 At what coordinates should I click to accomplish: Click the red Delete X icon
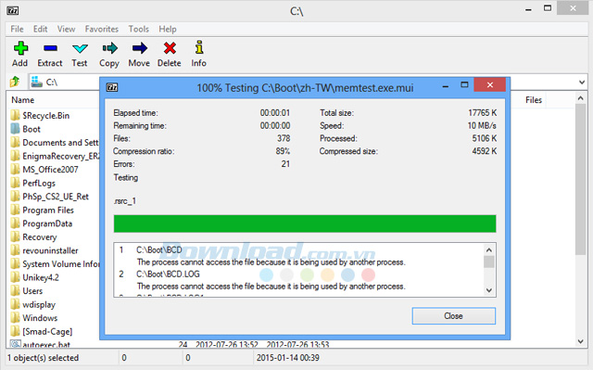170,48
